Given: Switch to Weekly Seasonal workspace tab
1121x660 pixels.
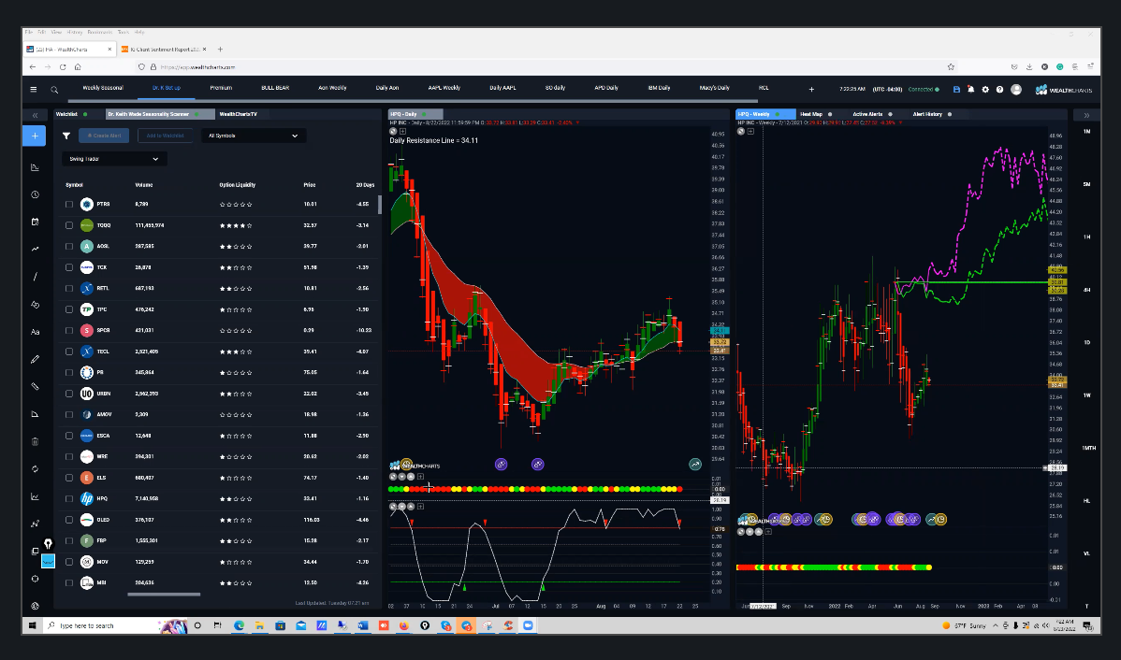Looking at the screenshot, I should (x=103, y=88).
